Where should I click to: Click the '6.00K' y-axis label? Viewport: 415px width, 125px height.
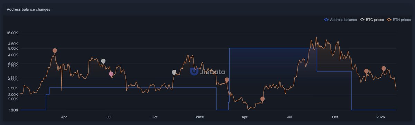pos(13,64)
